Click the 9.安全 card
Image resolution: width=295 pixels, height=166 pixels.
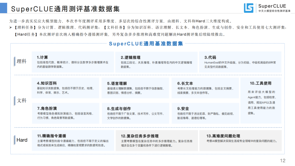(205, 113)
